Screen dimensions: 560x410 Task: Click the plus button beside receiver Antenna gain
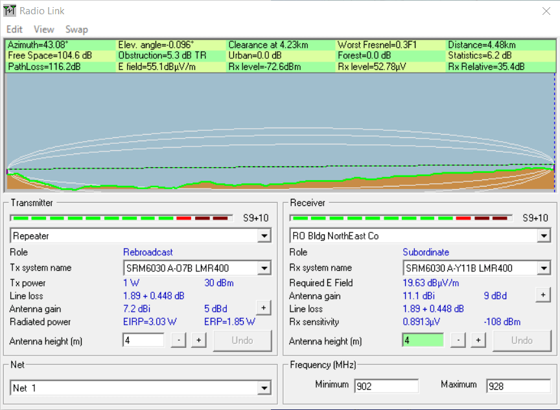tap(543, 293)
